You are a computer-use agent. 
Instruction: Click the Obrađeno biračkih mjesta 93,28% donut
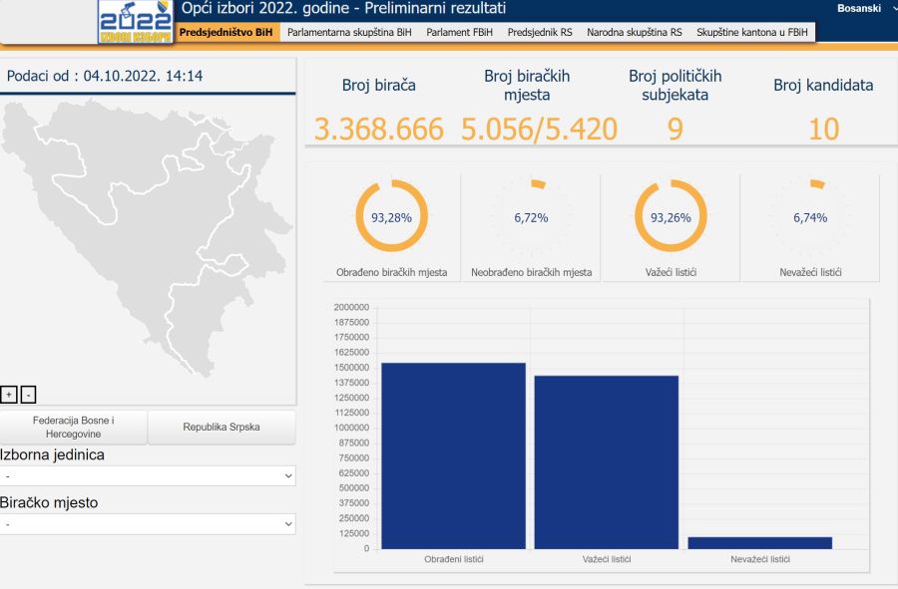click(391, 217)
